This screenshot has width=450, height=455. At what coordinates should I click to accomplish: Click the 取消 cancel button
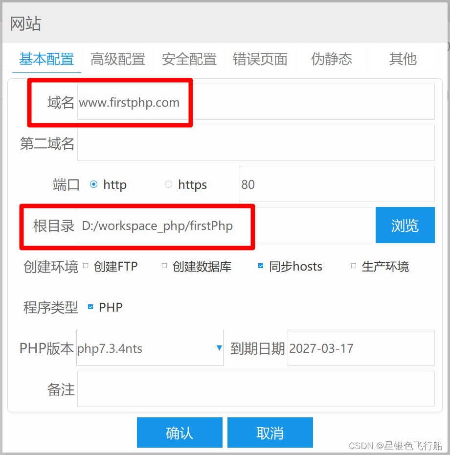270,432
